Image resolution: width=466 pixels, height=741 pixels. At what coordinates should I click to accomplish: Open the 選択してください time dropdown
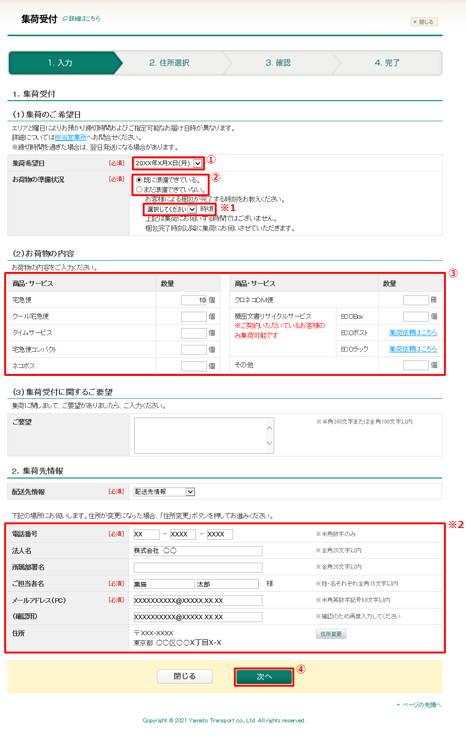tap(171, 209)
